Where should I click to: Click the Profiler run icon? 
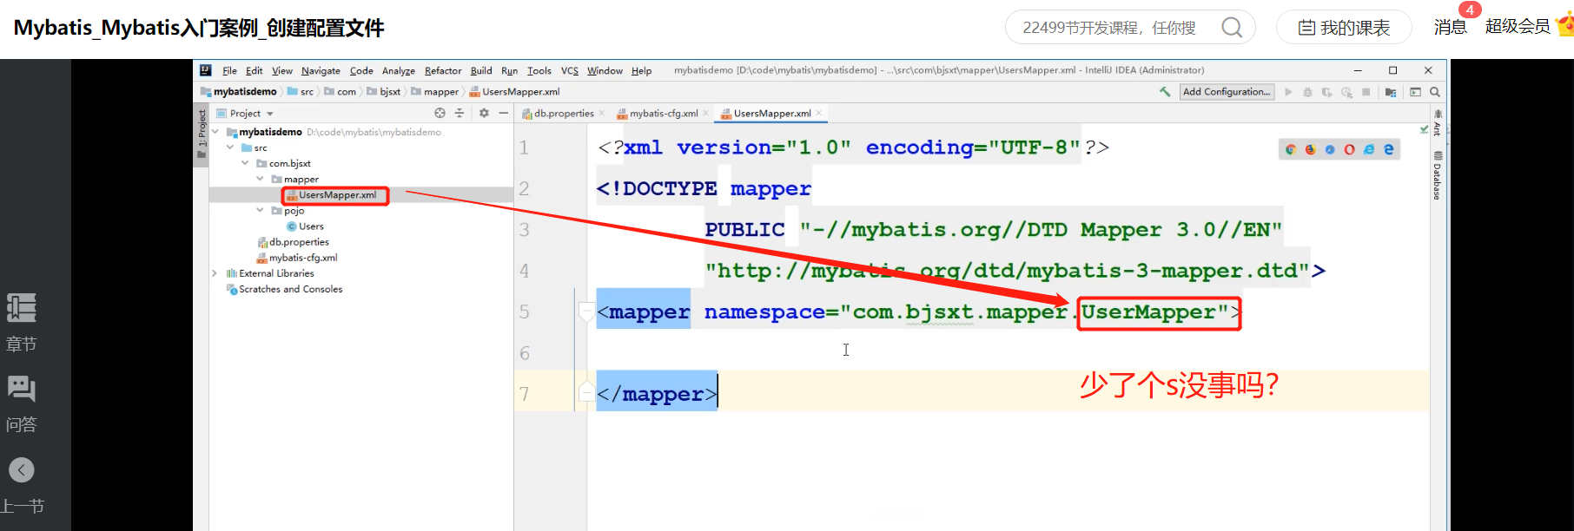click(1346, 92)
